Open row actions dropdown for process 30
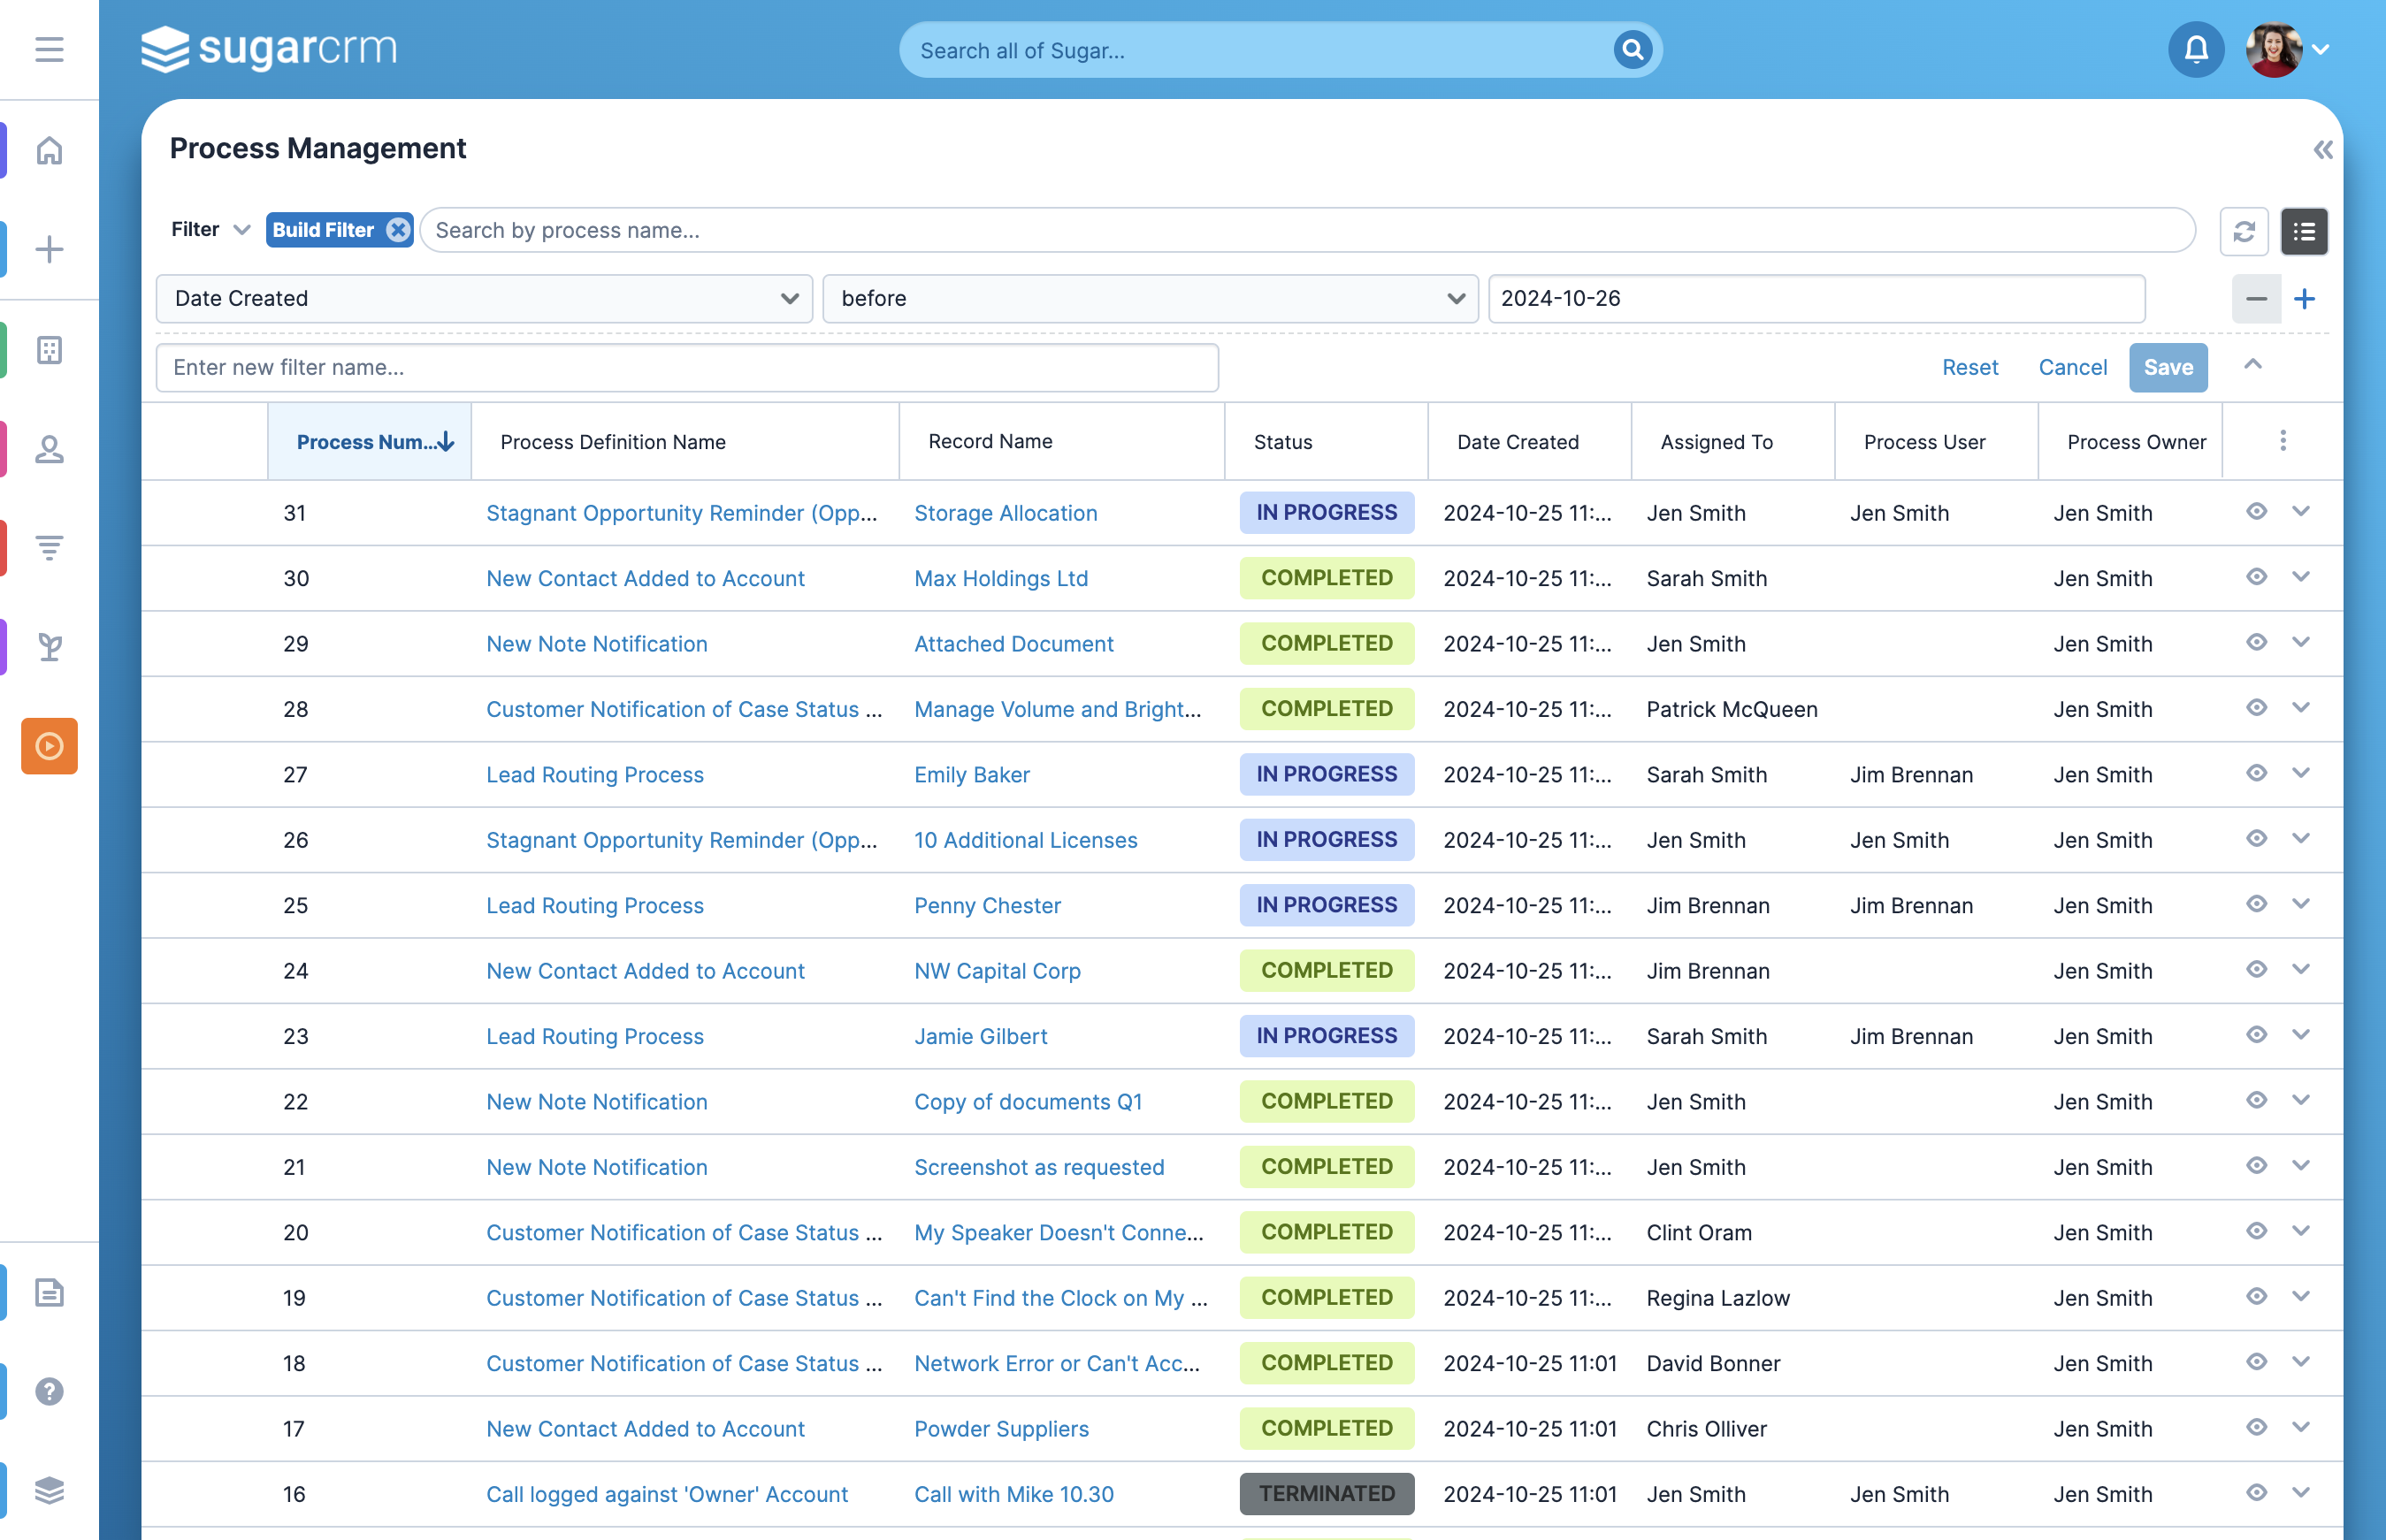Image resolution: width=2386 pixels, height=1540 pixels. 2301,577
